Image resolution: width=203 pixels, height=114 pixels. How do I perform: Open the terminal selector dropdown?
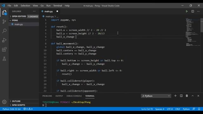click(156, 96)
